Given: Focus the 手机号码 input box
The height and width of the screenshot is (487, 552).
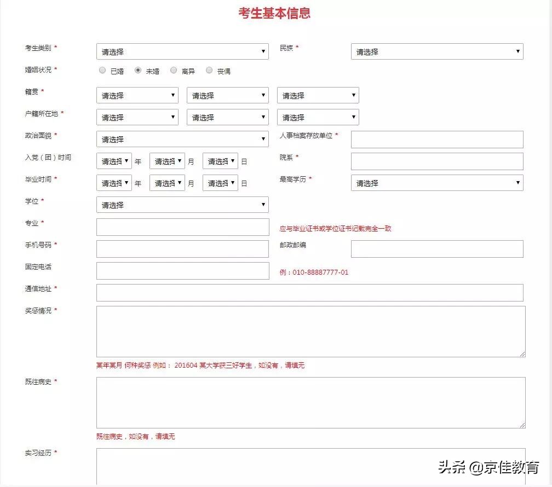Looking at the screenshot, I should click(x=182, y=248).
